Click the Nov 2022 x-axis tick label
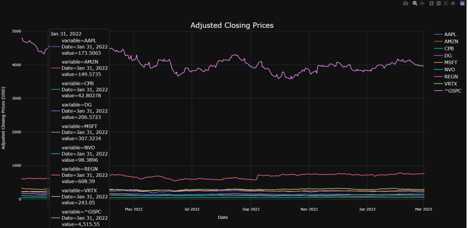468x228 pixels. [309, 209]
